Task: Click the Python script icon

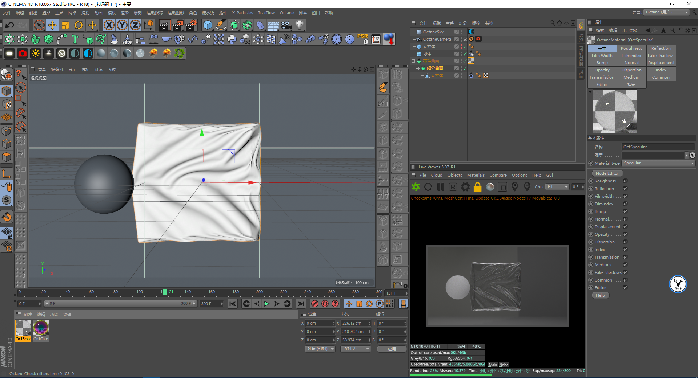Action: (x=232, y=39)
